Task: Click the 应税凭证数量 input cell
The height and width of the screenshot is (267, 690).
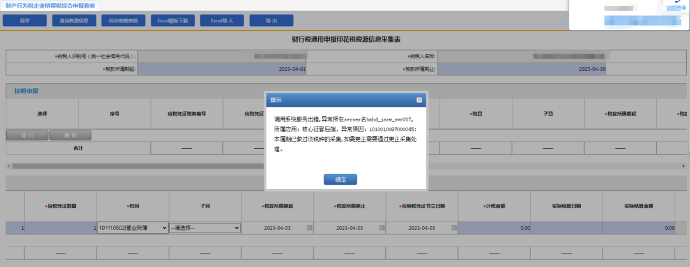Action: (x=61, y=227)
